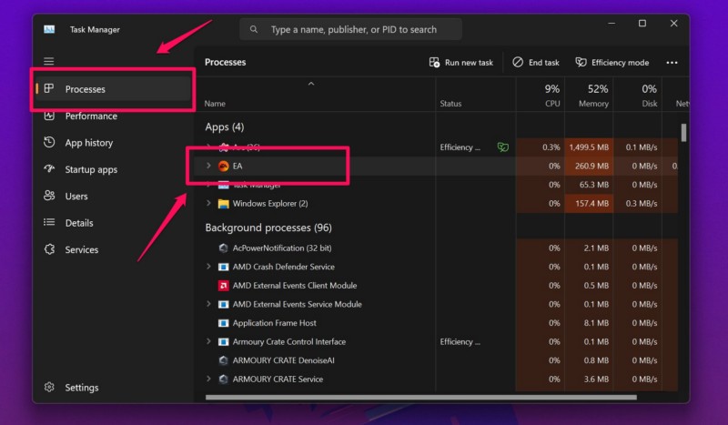Open the Users page icon
This screenshot has height=425, width=728.
pyautogui.click(x=49, y=196)
